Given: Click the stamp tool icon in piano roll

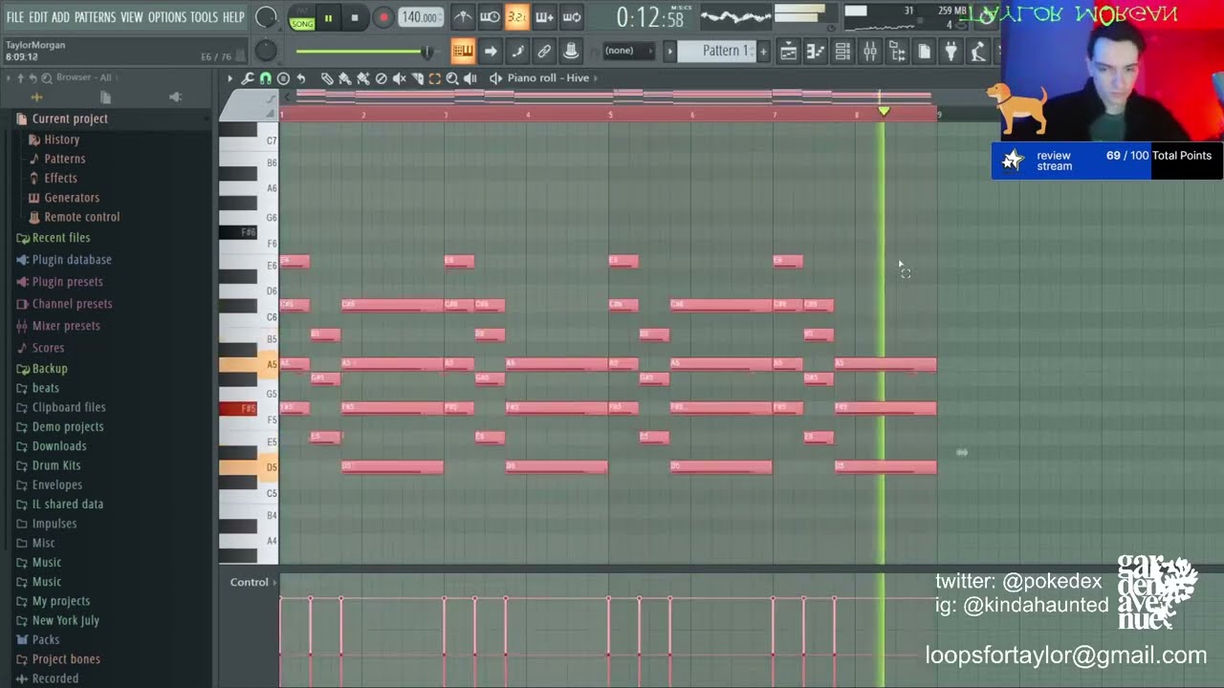Looking at the screenshot, I should [283, 78].
